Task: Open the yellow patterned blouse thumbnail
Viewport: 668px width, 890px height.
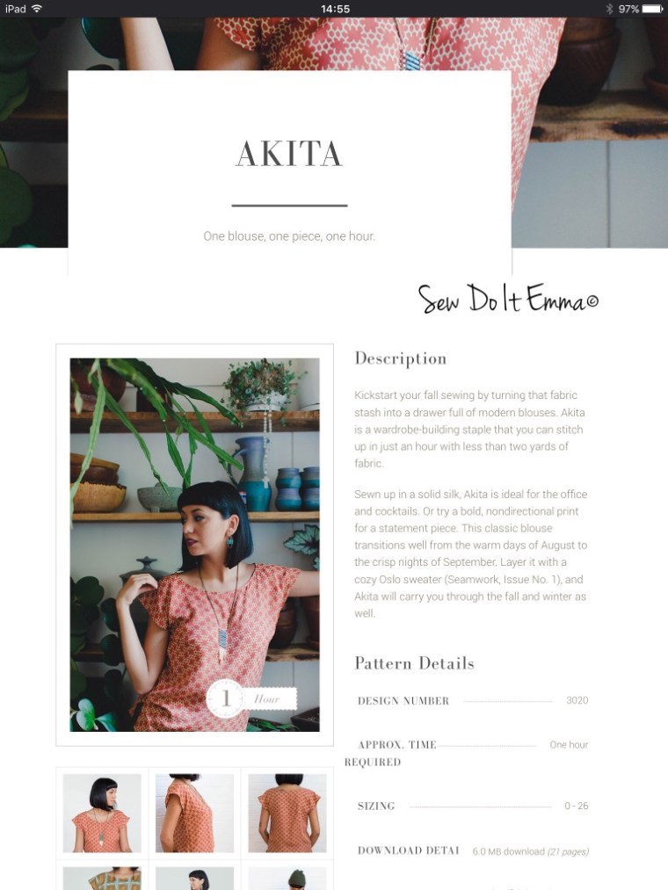Action: click(102, 878)
